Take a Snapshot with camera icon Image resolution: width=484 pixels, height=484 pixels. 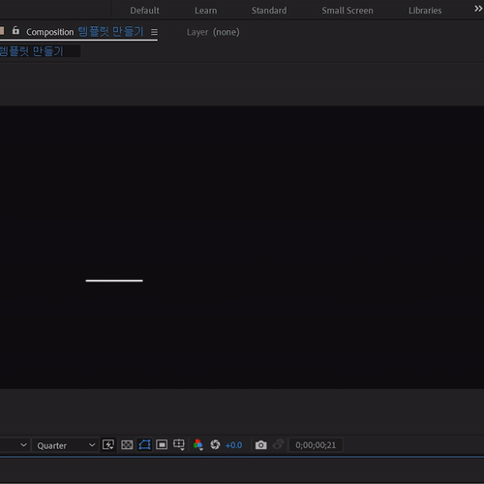point(260,445)
